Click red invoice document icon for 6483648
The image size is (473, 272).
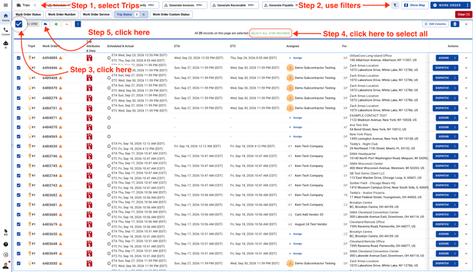pyautogui.click(x=89, y=244)
